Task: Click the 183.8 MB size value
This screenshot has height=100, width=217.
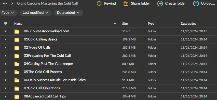Action: pos(129,48)
